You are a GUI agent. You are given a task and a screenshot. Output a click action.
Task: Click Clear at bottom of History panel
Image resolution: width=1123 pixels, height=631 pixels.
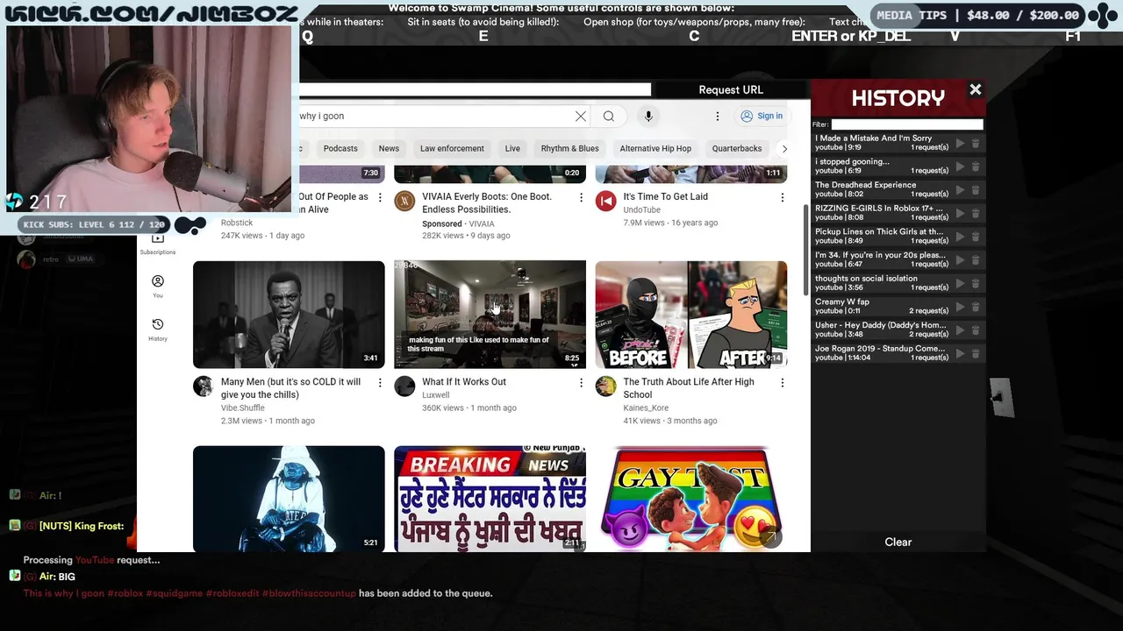[x=898, y=542]
